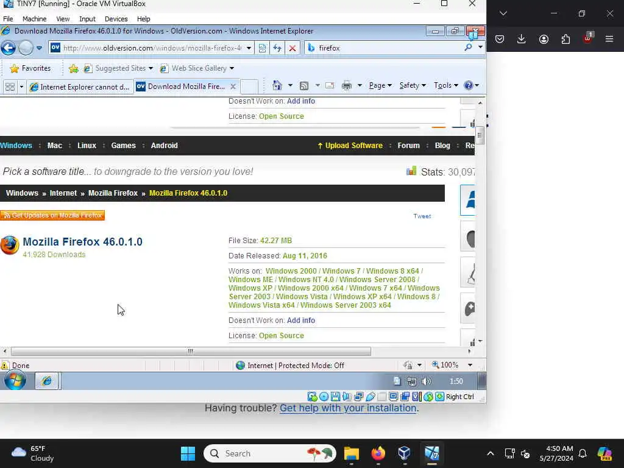This screenshot has height=468, width=624.
Task: Click the Print icon in command bar
Action: (347, 85)
